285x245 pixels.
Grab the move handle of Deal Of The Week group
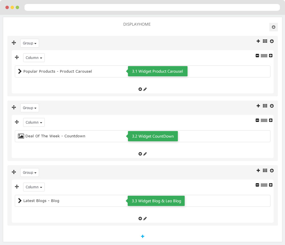(14, 107)
